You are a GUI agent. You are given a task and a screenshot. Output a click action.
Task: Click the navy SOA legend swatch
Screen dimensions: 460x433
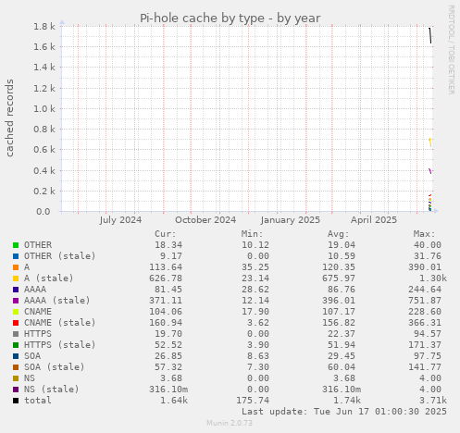pos(16,356)
